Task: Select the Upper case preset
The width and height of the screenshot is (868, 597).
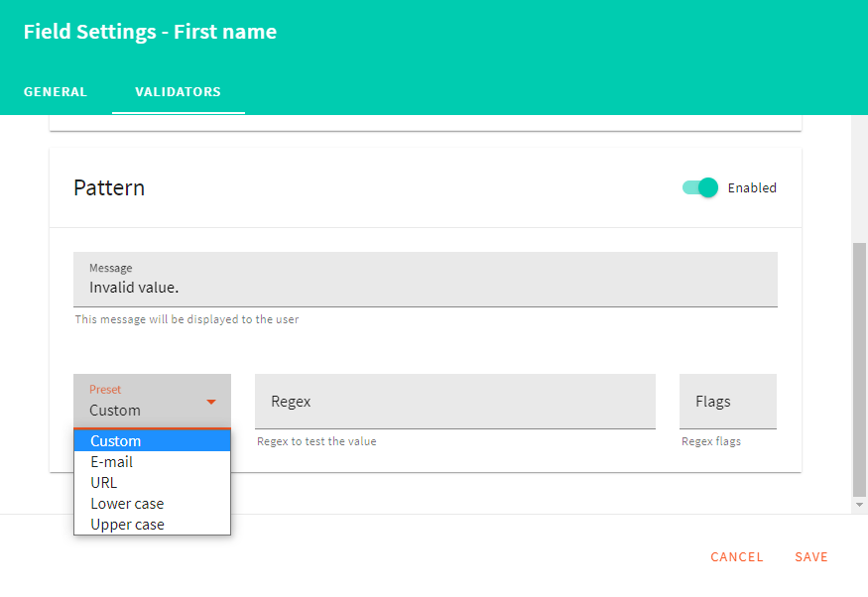Action: click(x=127, y=524)
